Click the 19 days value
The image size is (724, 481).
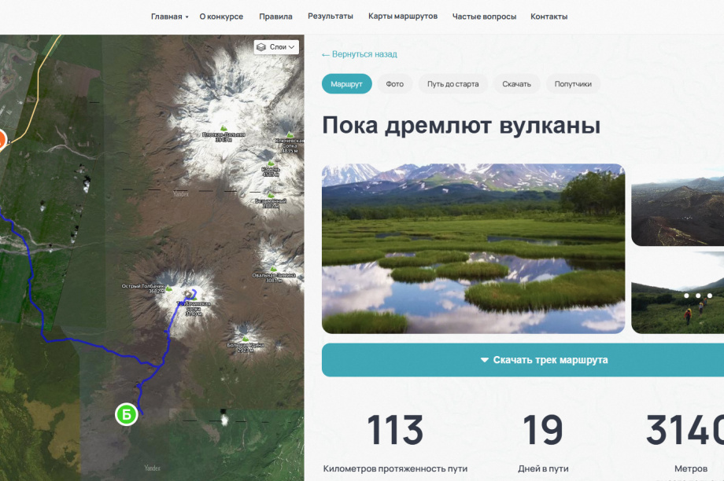tap(543, 430)
